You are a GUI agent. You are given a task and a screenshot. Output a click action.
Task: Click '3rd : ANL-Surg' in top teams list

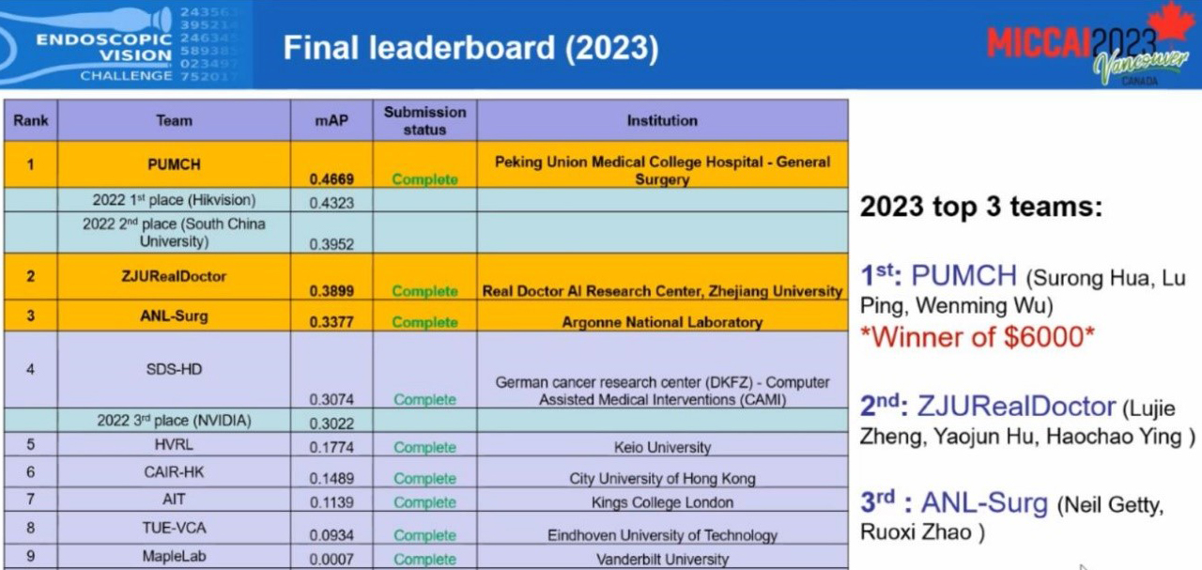[954, 503]
